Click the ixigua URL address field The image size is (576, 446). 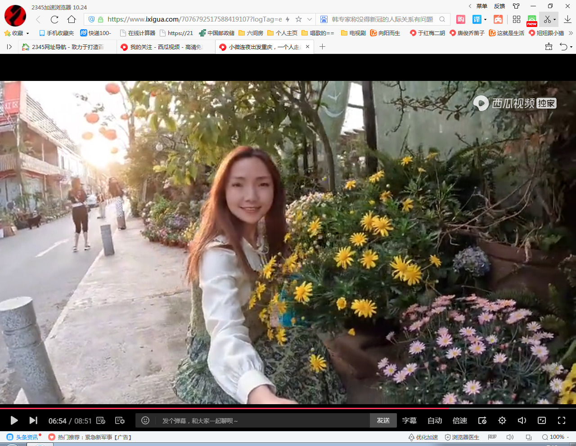click(194, 19)
